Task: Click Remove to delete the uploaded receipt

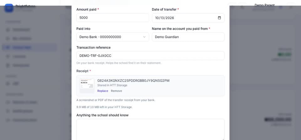Action: (117, 91)
